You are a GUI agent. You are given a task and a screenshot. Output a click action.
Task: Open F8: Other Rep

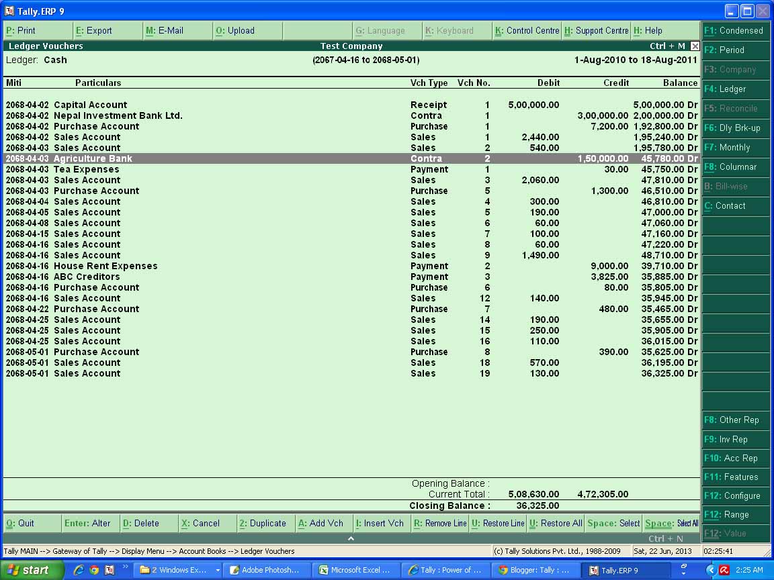[736, 420]
